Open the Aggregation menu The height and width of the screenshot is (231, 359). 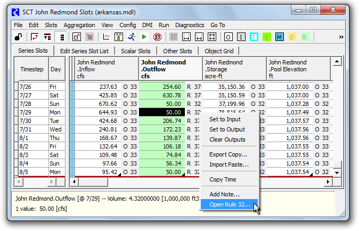click(79, 25)
